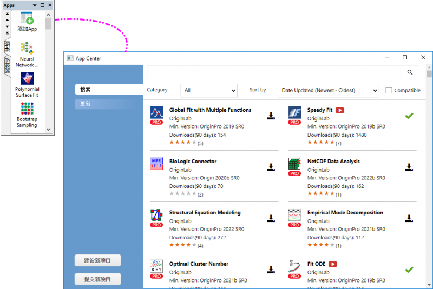This screenshot has height=289, width=433.
Task: Click Structural Equation Modeling title
Action: coord(205,212)
